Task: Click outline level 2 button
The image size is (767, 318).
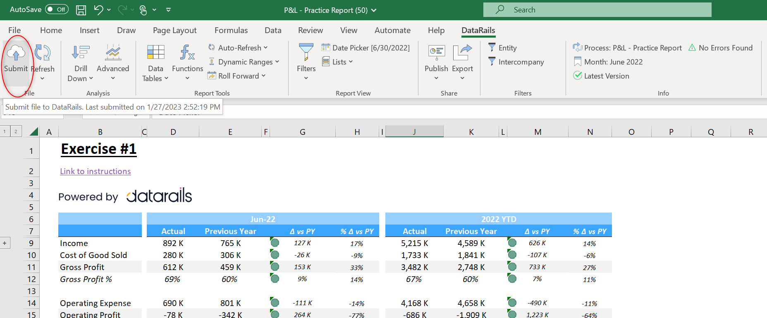Action: (x=16, y=132)
